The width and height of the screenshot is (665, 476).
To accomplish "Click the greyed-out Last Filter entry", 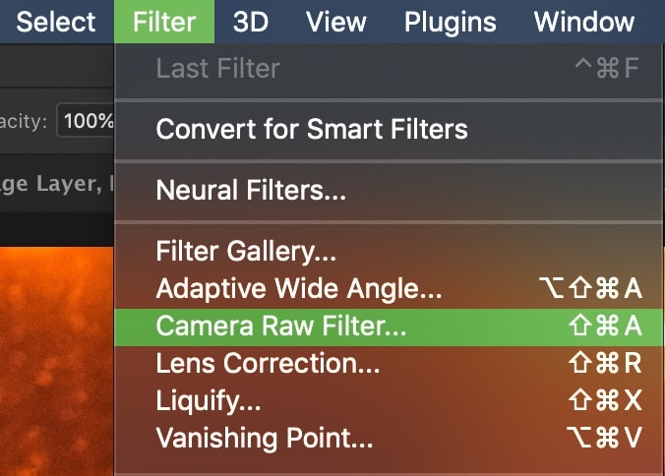I will 388,68.
